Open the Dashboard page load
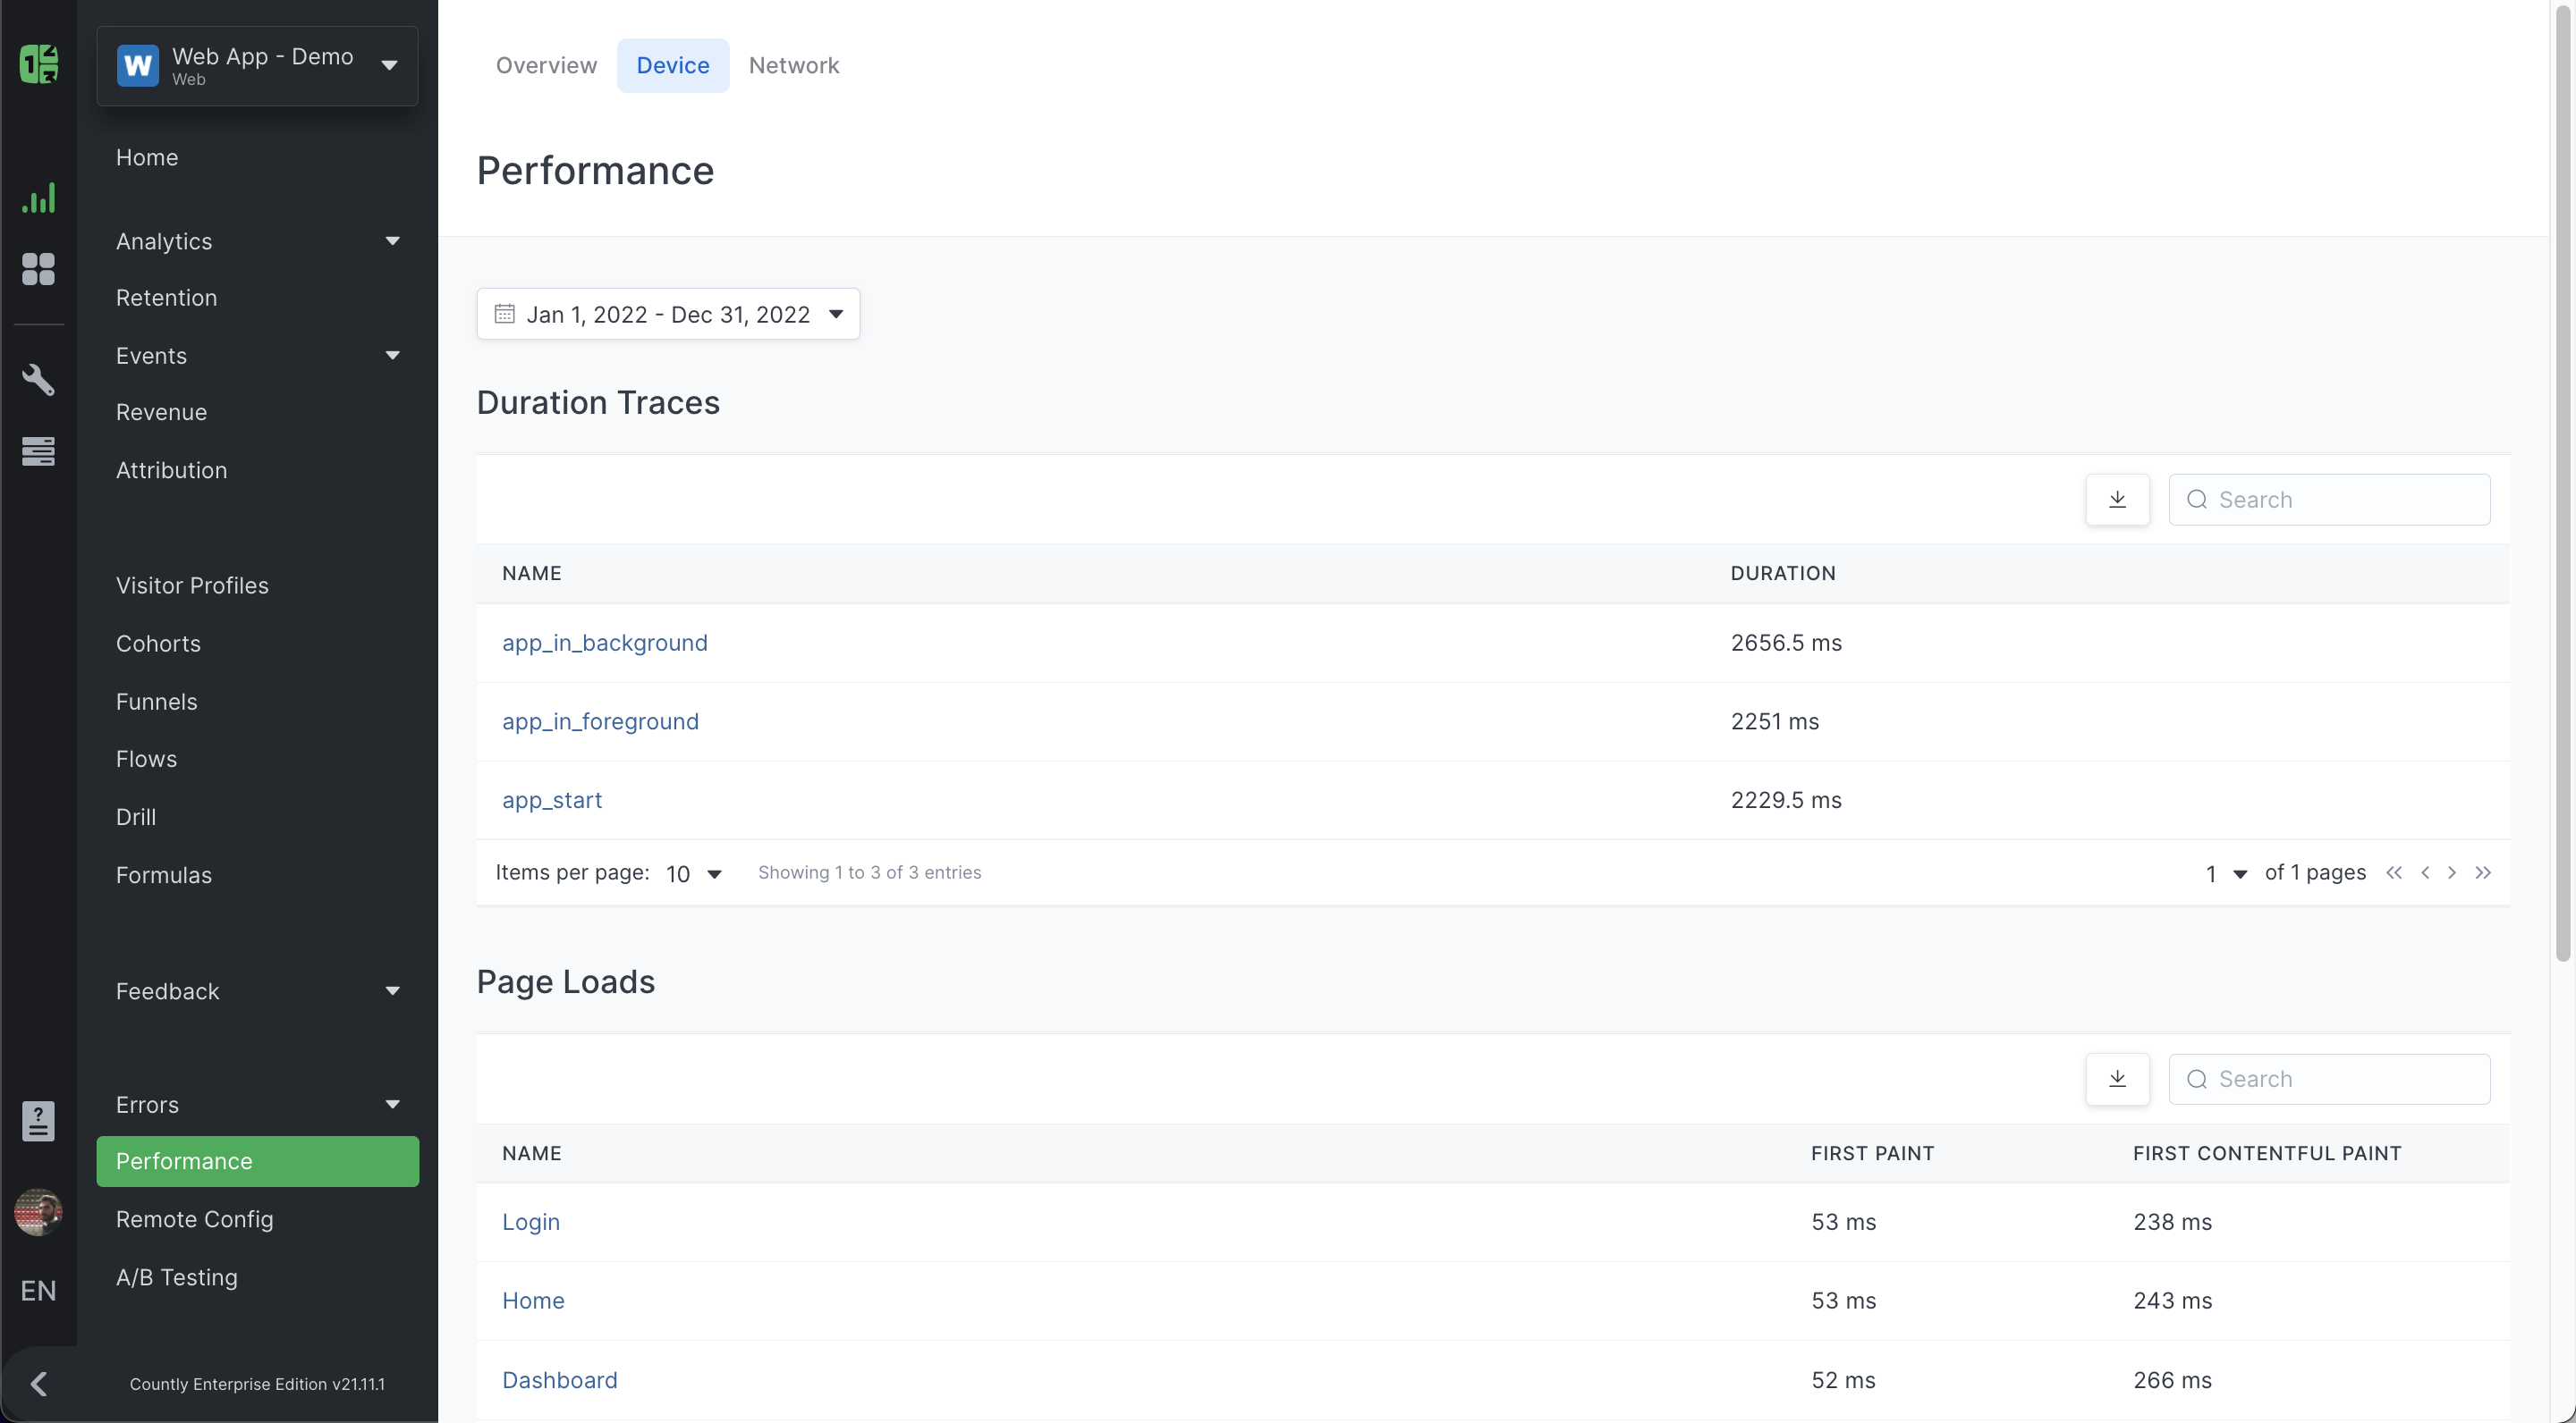This screenshot has height=1423, width=2576. click(560, 1380)
